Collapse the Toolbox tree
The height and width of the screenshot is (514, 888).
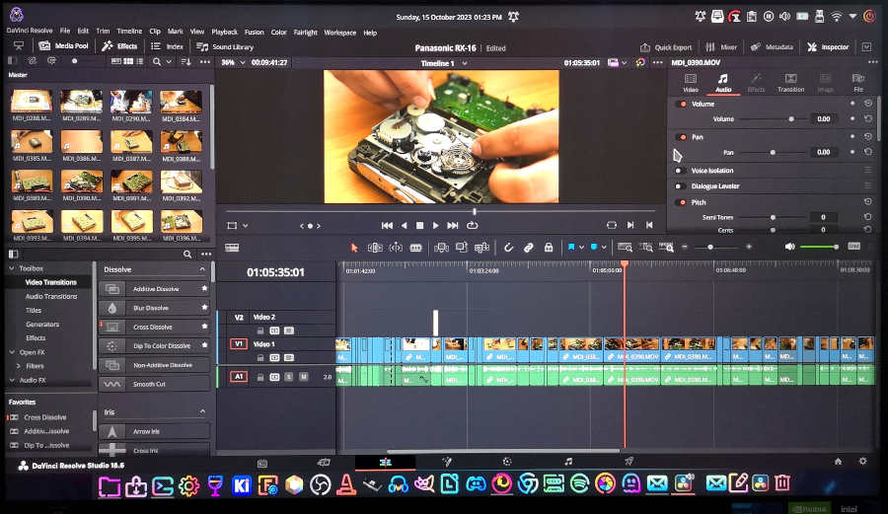point(12,268)
